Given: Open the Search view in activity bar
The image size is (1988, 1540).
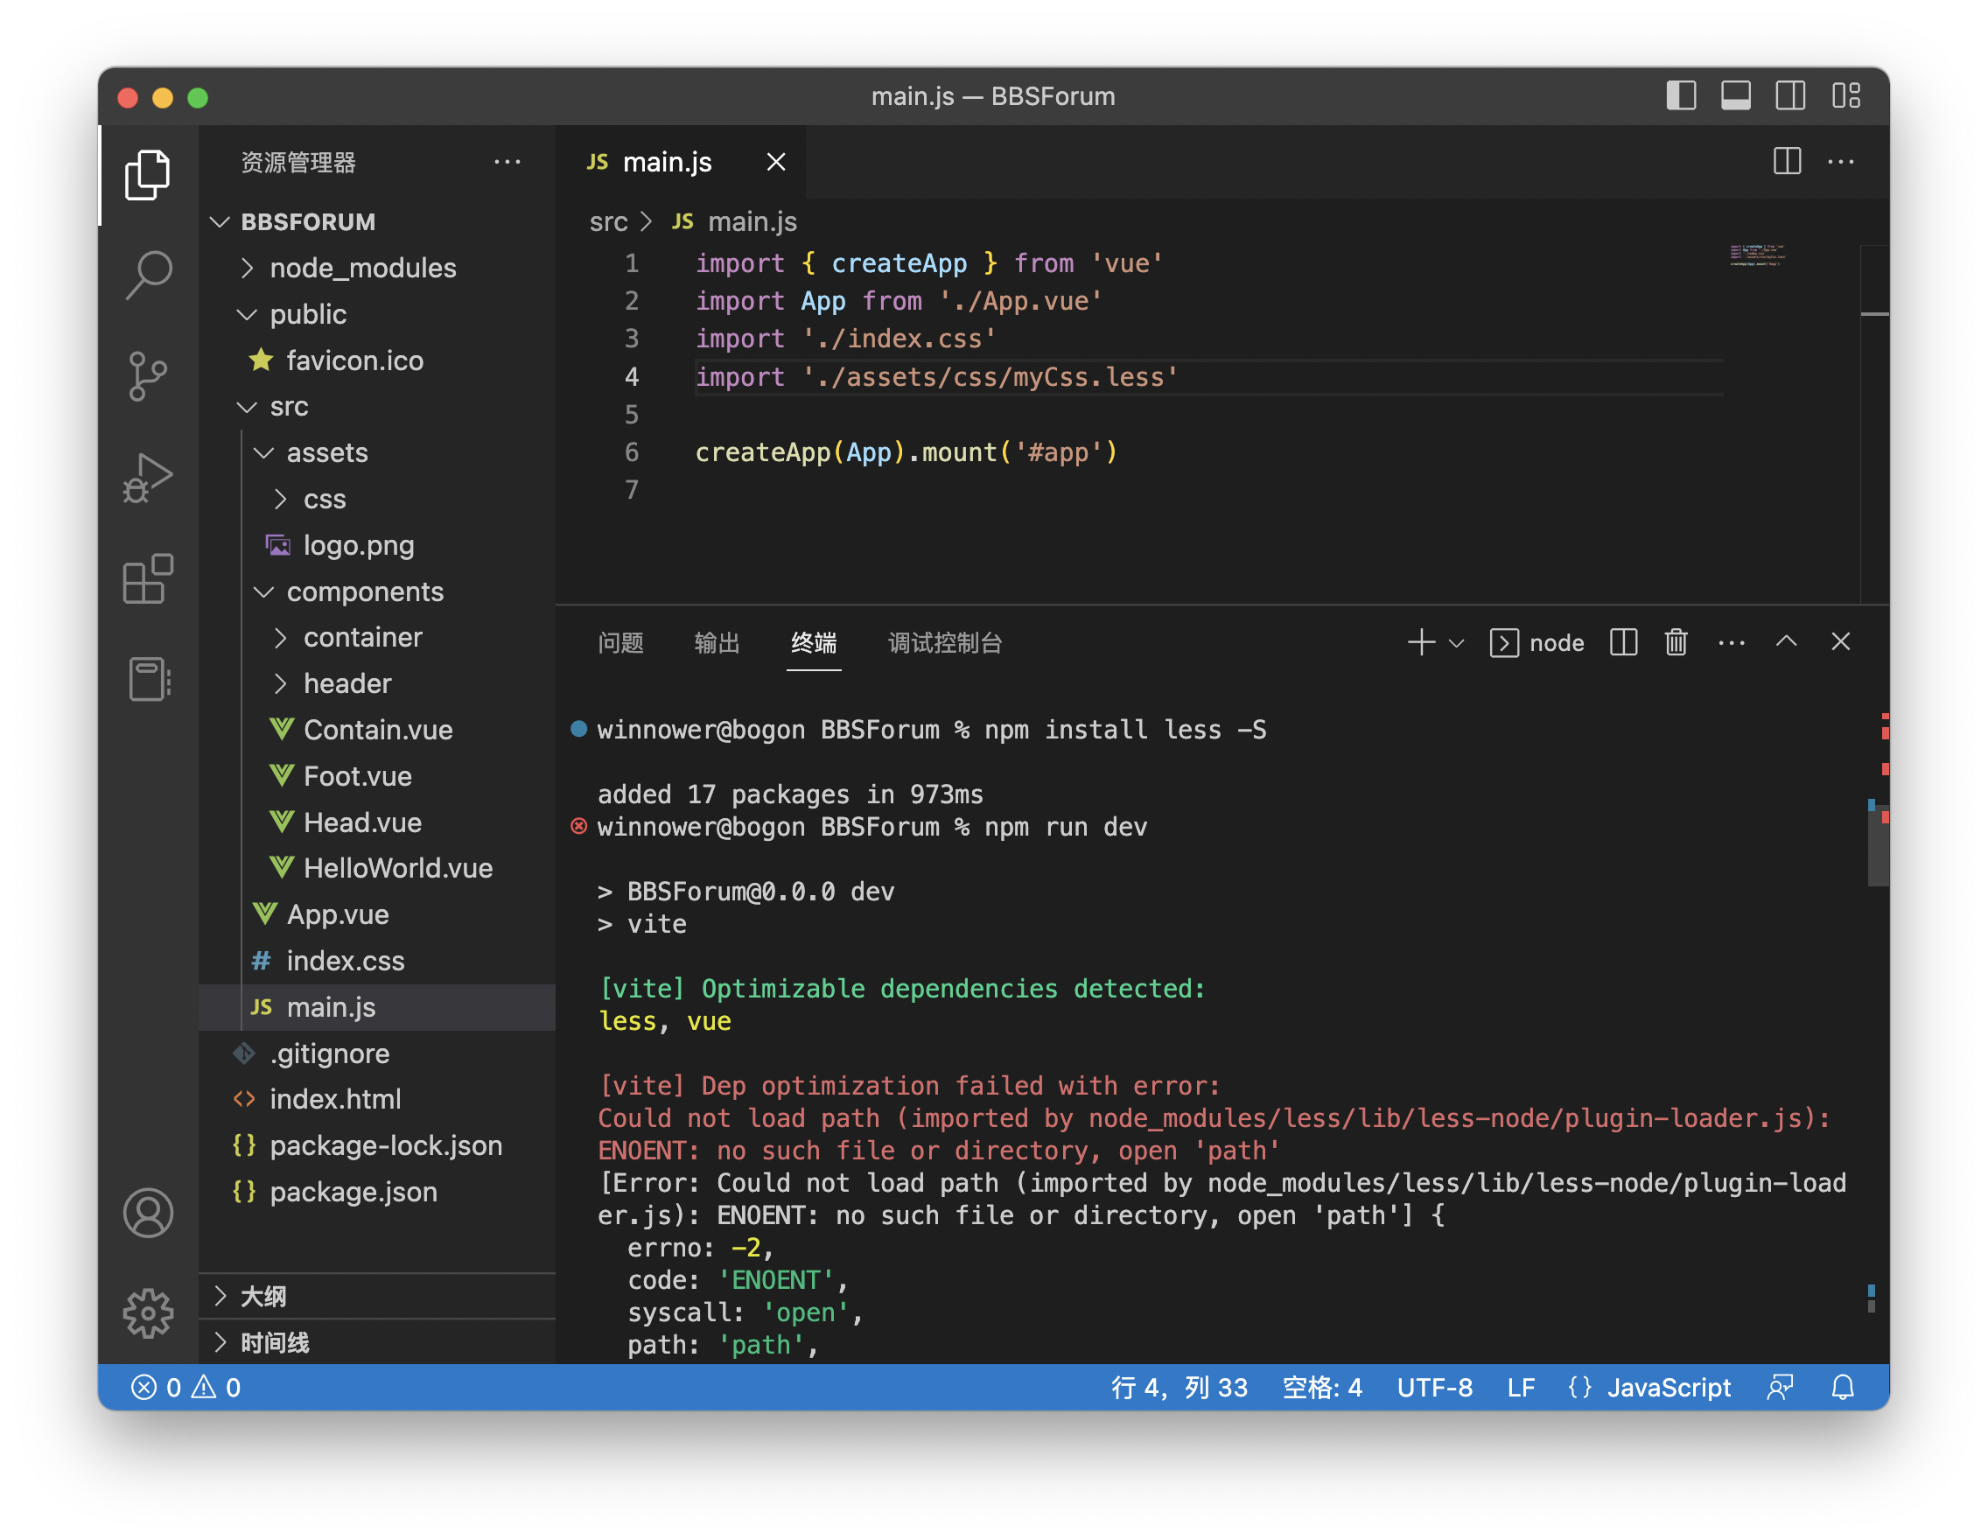Looking at the screenshot, I should (148, 274).
